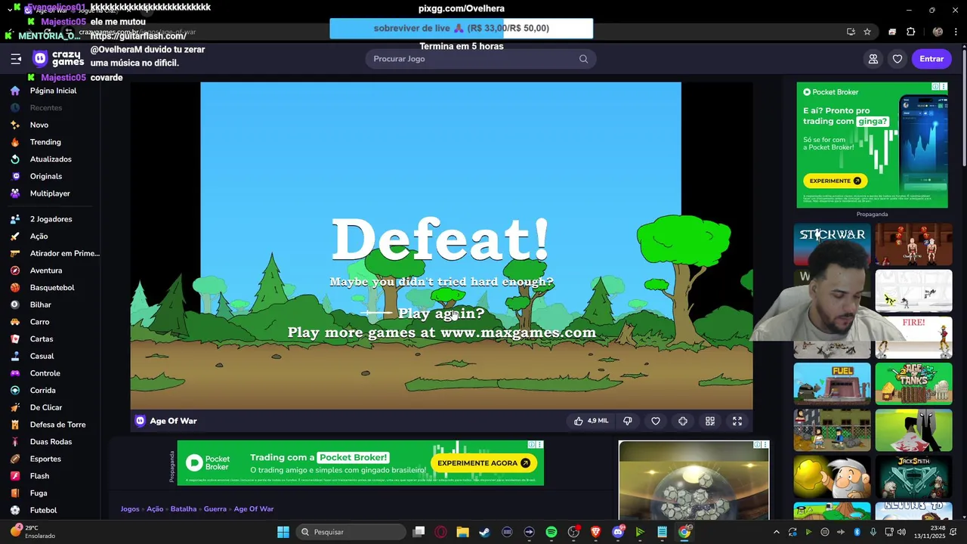The height and width of the screenshot is (544, 967).
Task: Click the search magnifier icon in the header
Action: [x=583, y=59]
